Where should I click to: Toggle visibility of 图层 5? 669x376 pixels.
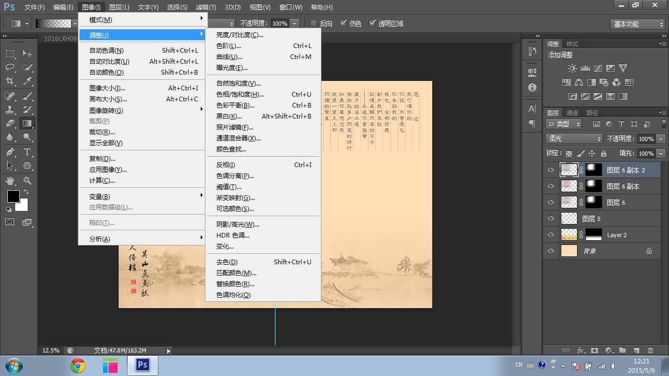tap(551, 218)
